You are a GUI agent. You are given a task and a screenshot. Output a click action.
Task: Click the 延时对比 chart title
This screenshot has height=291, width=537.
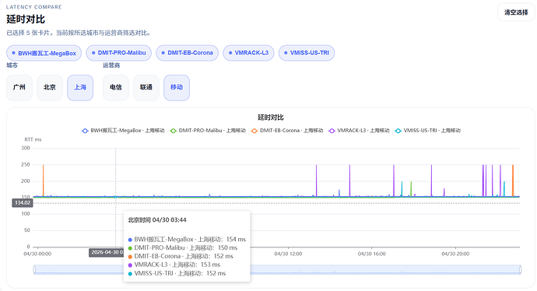coord(271,117)
